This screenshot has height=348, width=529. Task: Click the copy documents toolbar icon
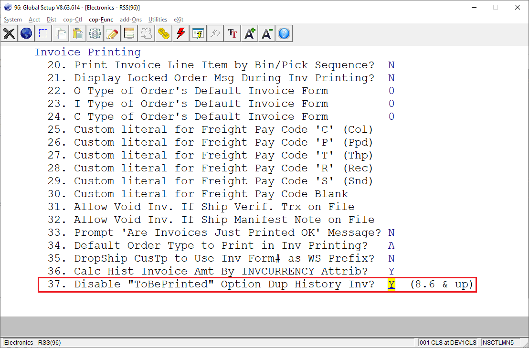[x=61, y=33]
